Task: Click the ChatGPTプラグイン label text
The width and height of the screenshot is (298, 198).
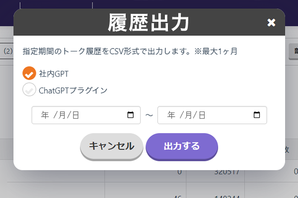Action: pos(73,90)
